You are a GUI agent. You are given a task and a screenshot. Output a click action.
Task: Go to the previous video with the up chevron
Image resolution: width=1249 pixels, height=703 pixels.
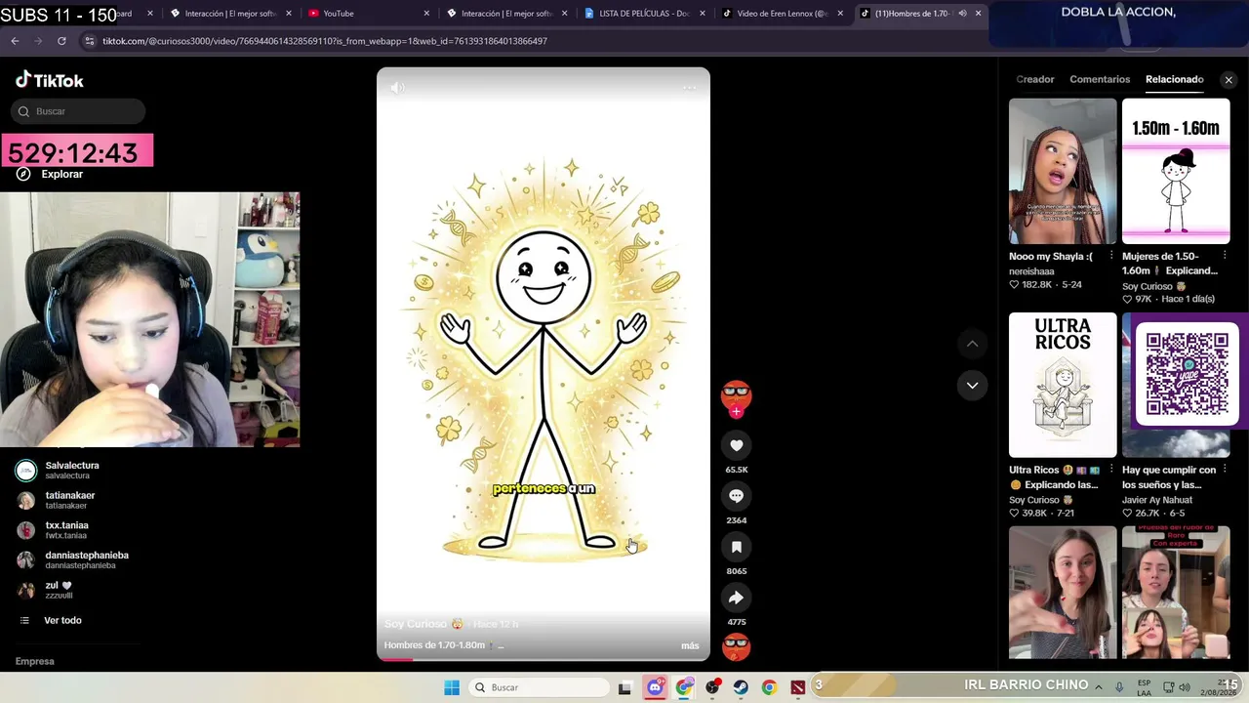[x=972, y=344]
